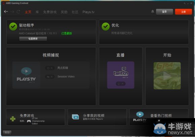Click the GT 64 Championship Edition text
The width and height of the screenshot is (195, 137).
pyautogui.click(x=38, y=121)
